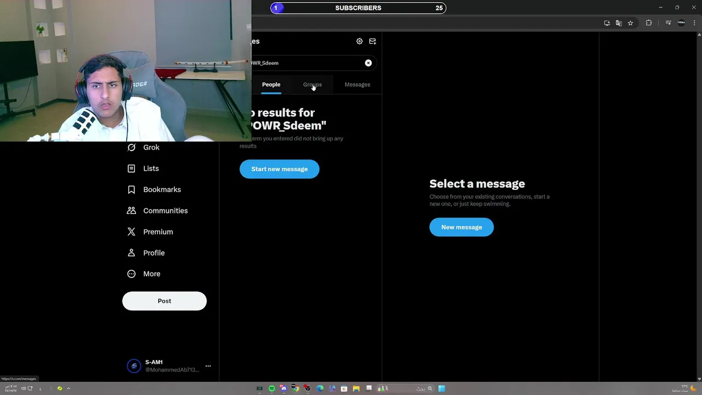Click the taskbar clock and date
Screen dimensions: 702x395
pyautogui.click(x=11, y=388)
